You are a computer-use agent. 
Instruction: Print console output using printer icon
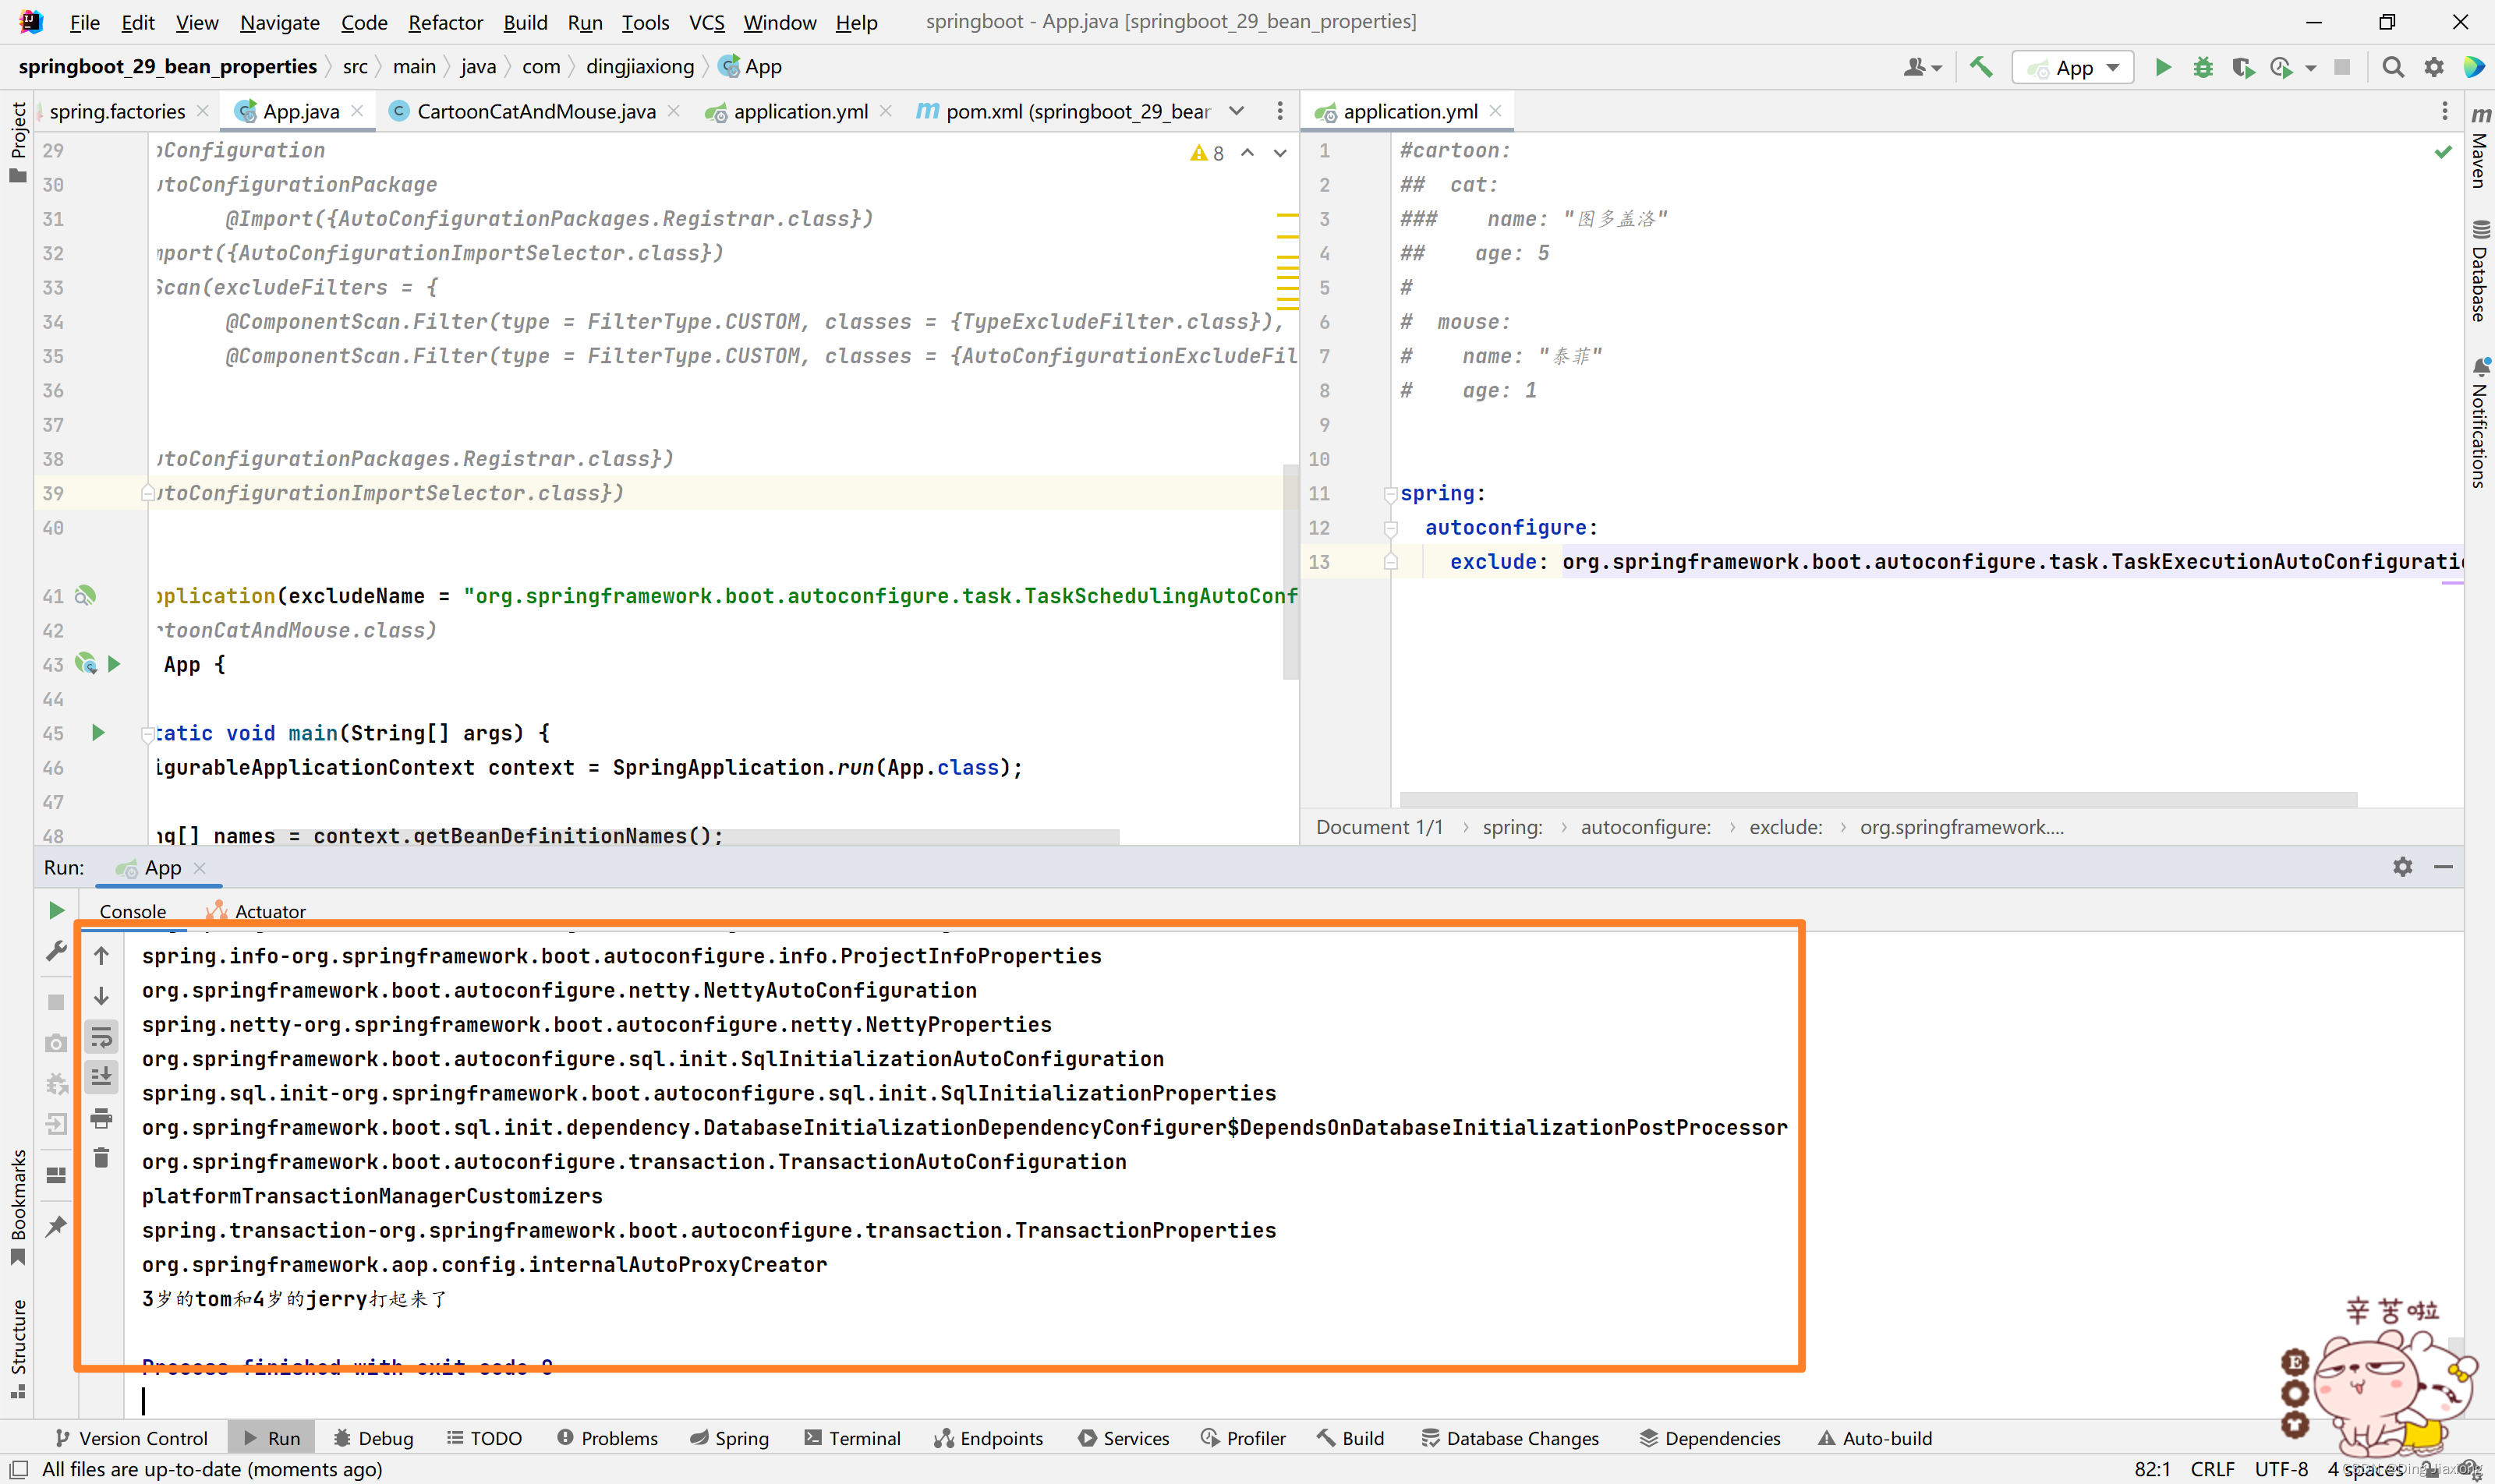coord(101,1118)
